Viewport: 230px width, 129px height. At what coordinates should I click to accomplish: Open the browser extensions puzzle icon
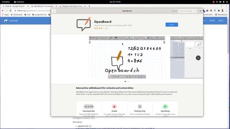point(219,11)
